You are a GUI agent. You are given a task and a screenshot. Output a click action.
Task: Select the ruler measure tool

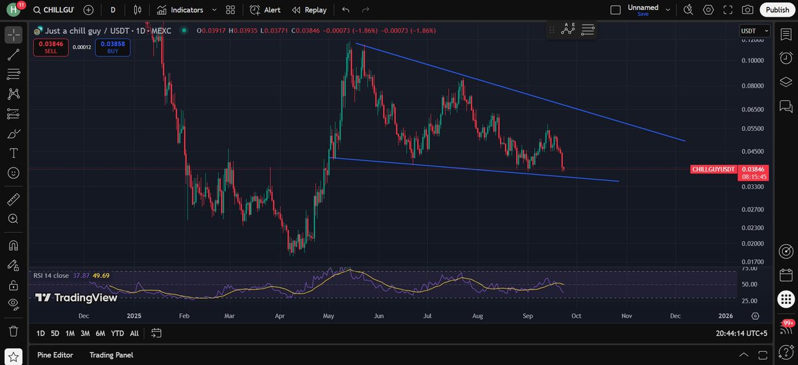point(13,199)
